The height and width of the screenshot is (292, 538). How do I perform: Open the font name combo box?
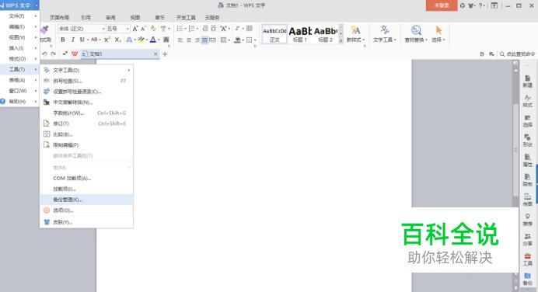click(x=82, y=29)
